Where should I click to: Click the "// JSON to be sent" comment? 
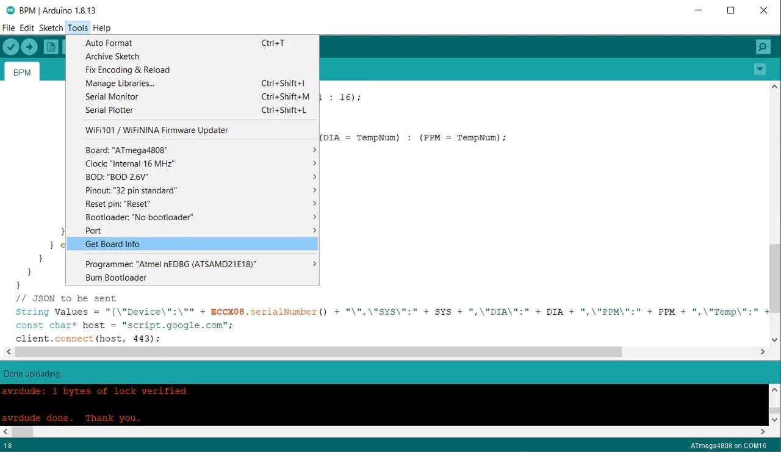[66, 298]
